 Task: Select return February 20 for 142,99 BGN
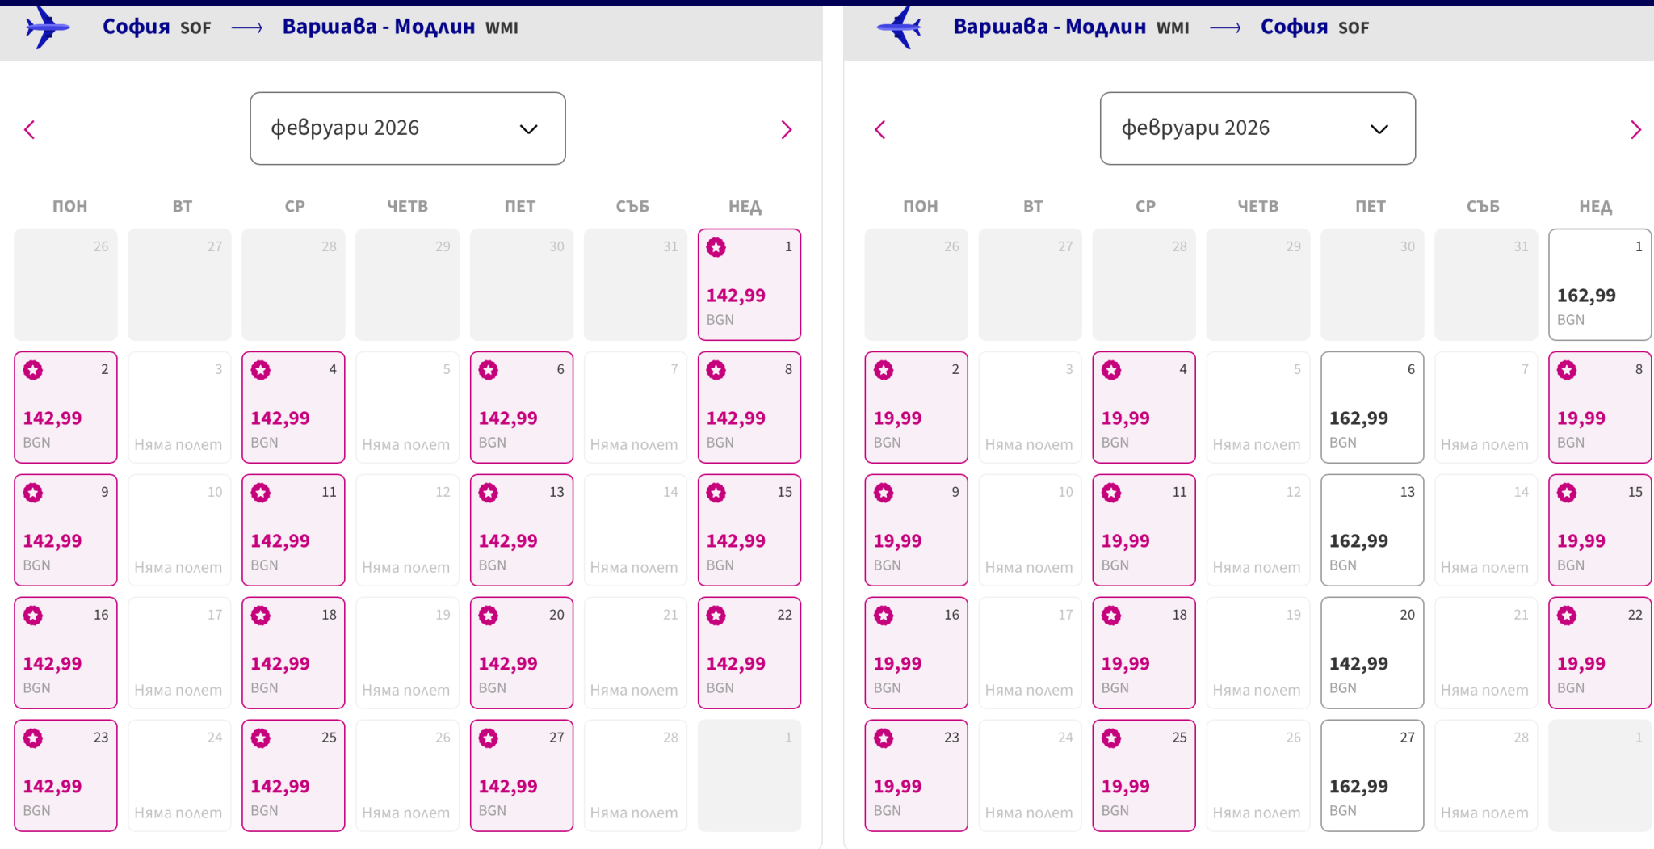[1371, 653]
